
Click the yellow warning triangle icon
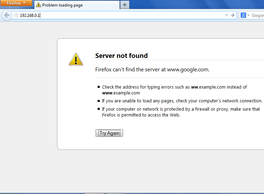pyautogui.click(x=76, y=59)
